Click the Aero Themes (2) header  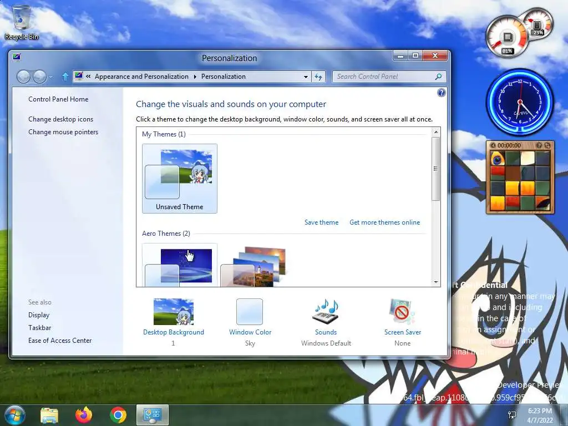coord(166,234)
